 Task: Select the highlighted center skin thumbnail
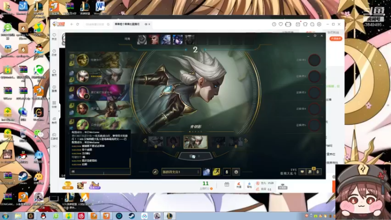coord(195,142)
